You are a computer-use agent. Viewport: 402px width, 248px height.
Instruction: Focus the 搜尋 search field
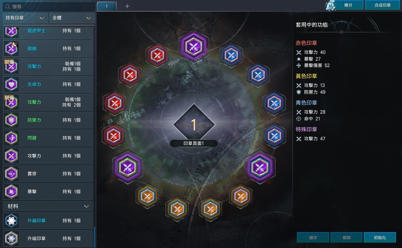(49, 6)
